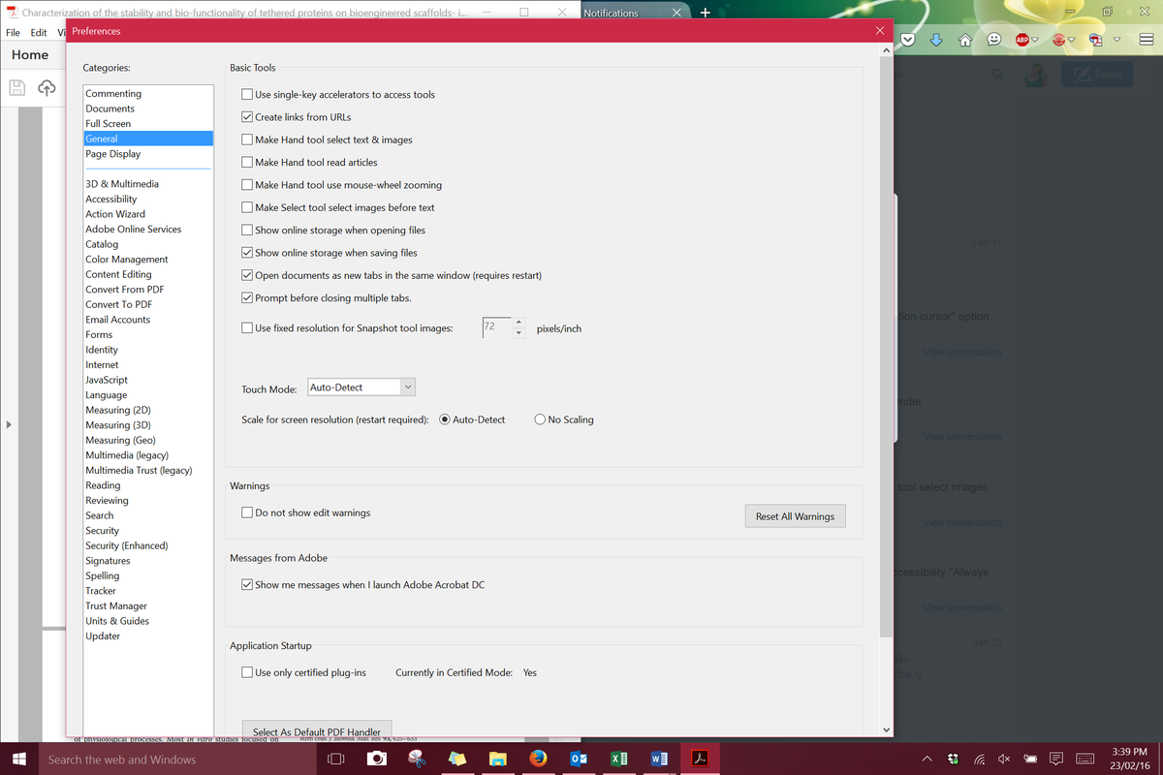Open the Touch Mode dropdown
The image size is (1163, 775).
pyautogui.click(x=361, y=387)
